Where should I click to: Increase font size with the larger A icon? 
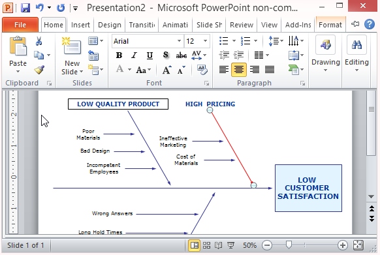tap(166, 70)
